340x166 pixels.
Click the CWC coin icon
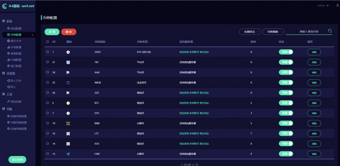(68, 154)
